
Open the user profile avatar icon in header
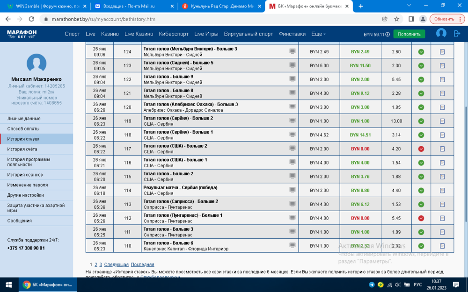441,34
